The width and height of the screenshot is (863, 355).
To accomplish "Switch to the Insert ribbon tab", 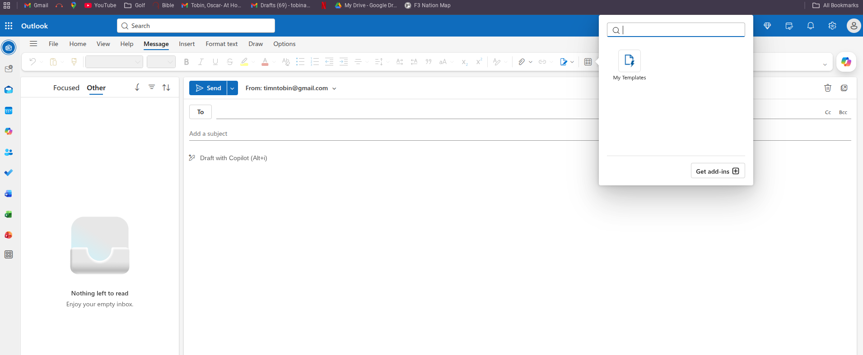I will (x=187, y=44).
